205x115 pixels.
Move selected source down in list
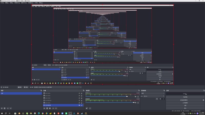(56, 108)
